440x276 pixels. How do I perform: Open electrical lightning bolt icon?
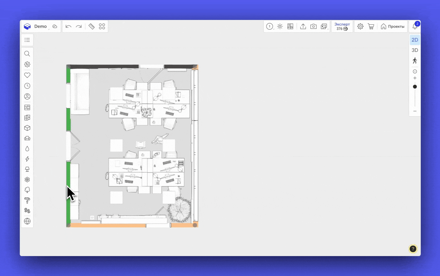pyautogui.click(x=27, y=159)
